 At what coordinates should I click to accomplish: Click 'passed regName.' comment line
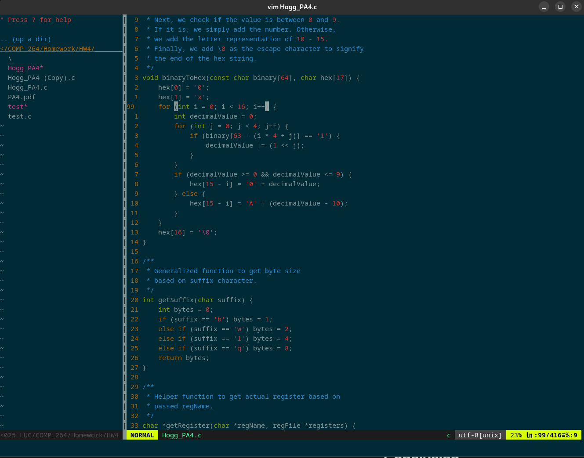point(184,406)
